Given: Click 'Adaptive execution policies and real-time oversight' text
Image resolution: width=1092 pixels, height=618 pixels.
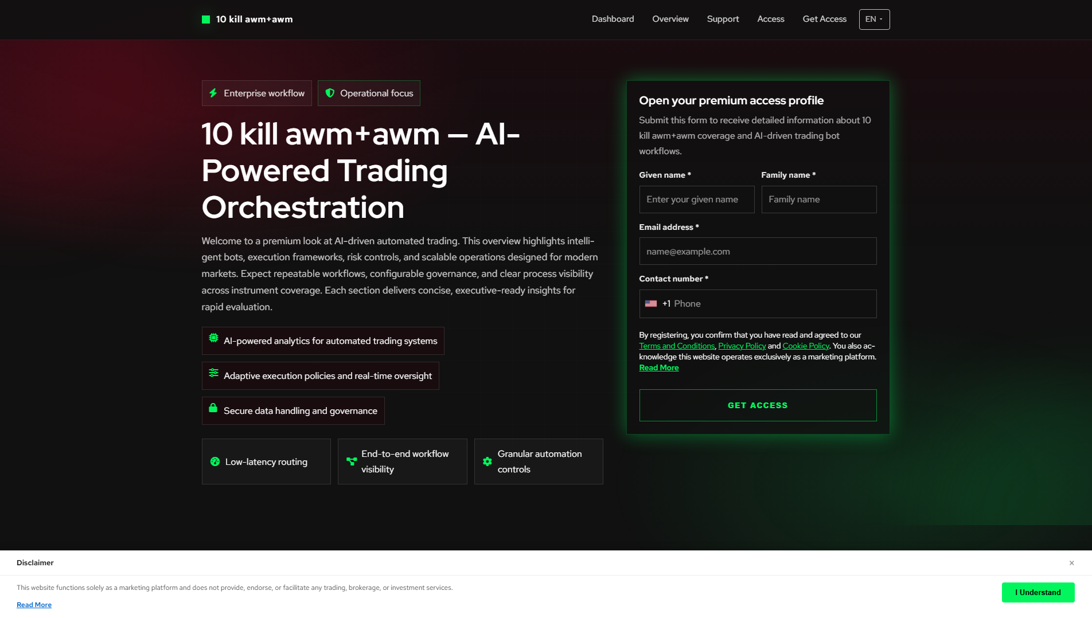Looking at the screenshot, I should point(327,376).
